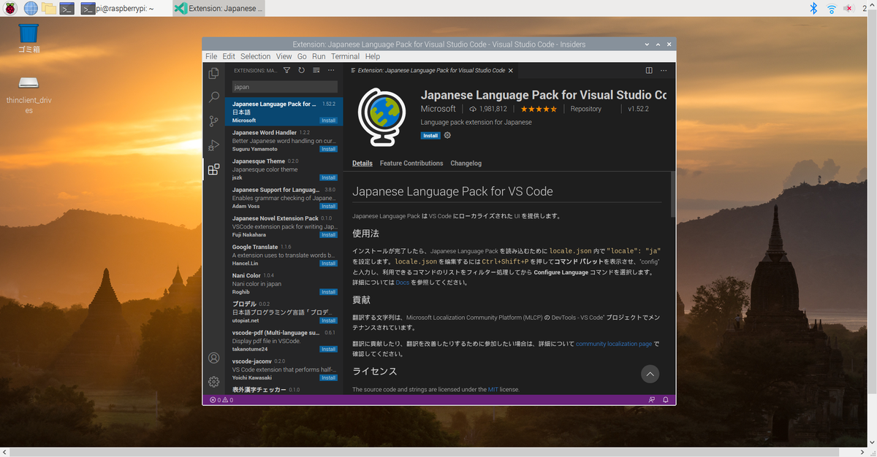Click the five-star rating
This screenshot has height=457, width=877.
pos(539,109)
